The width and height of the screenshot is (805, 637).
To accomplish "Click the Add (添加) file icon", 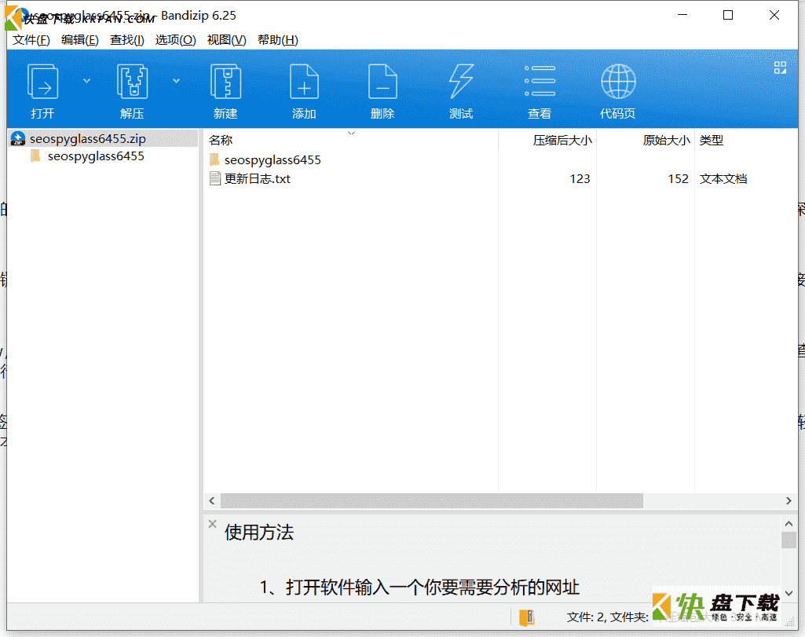I will coord(304,82).
